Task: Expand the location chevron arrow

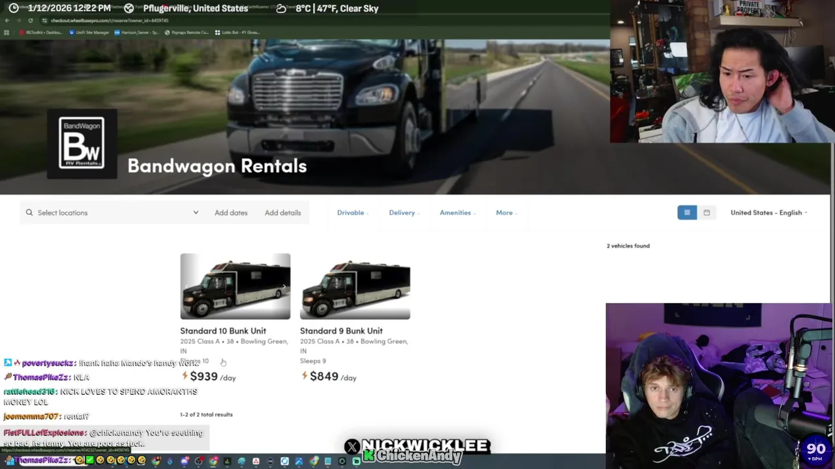Action: pyautogui.click(x=196, y=212)
